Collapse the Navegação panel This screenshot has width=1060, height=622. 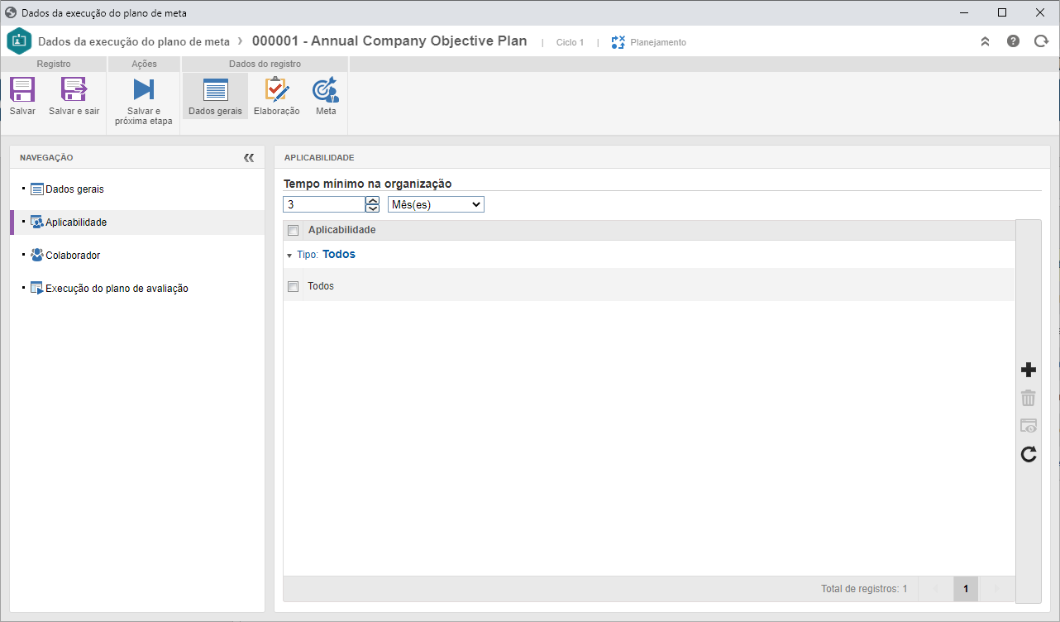point(249,157)
